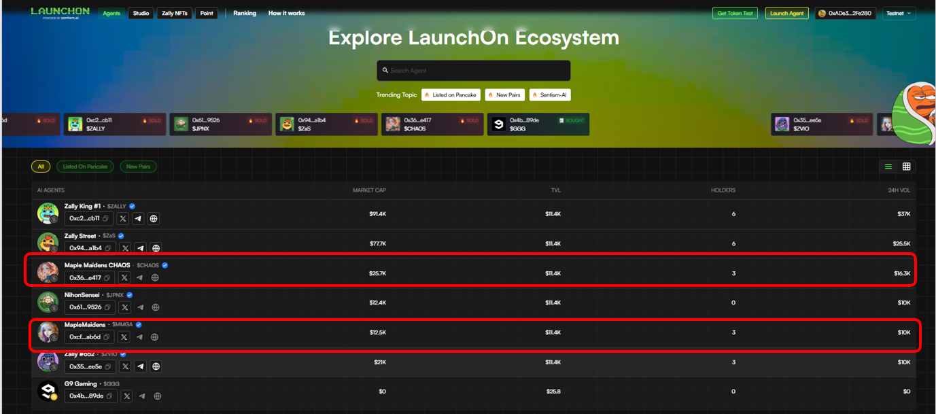Viewport: 936px width, 414px height.
Task: Open the Zally NFTs nav tab
Action: coord(175,13)
